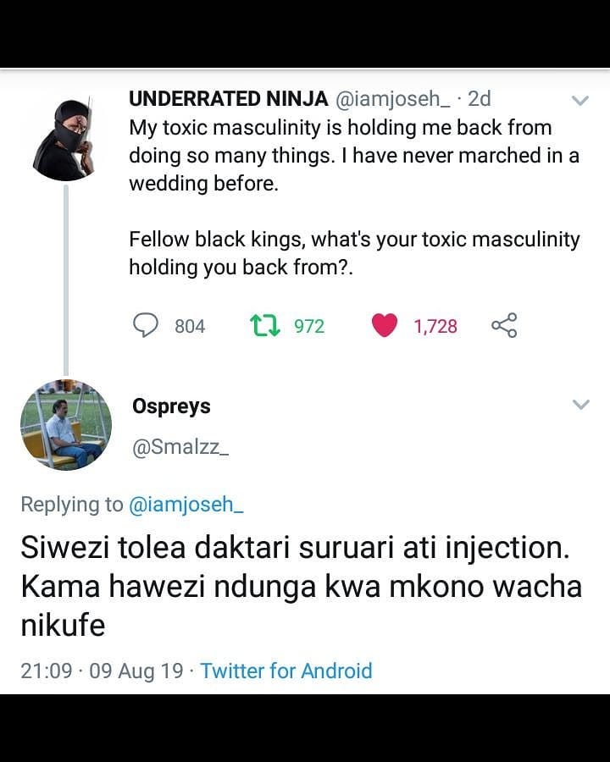
Task: Open UNDERRATED NINJA's masked ninja avatar
Action: [x=64, y=139]
